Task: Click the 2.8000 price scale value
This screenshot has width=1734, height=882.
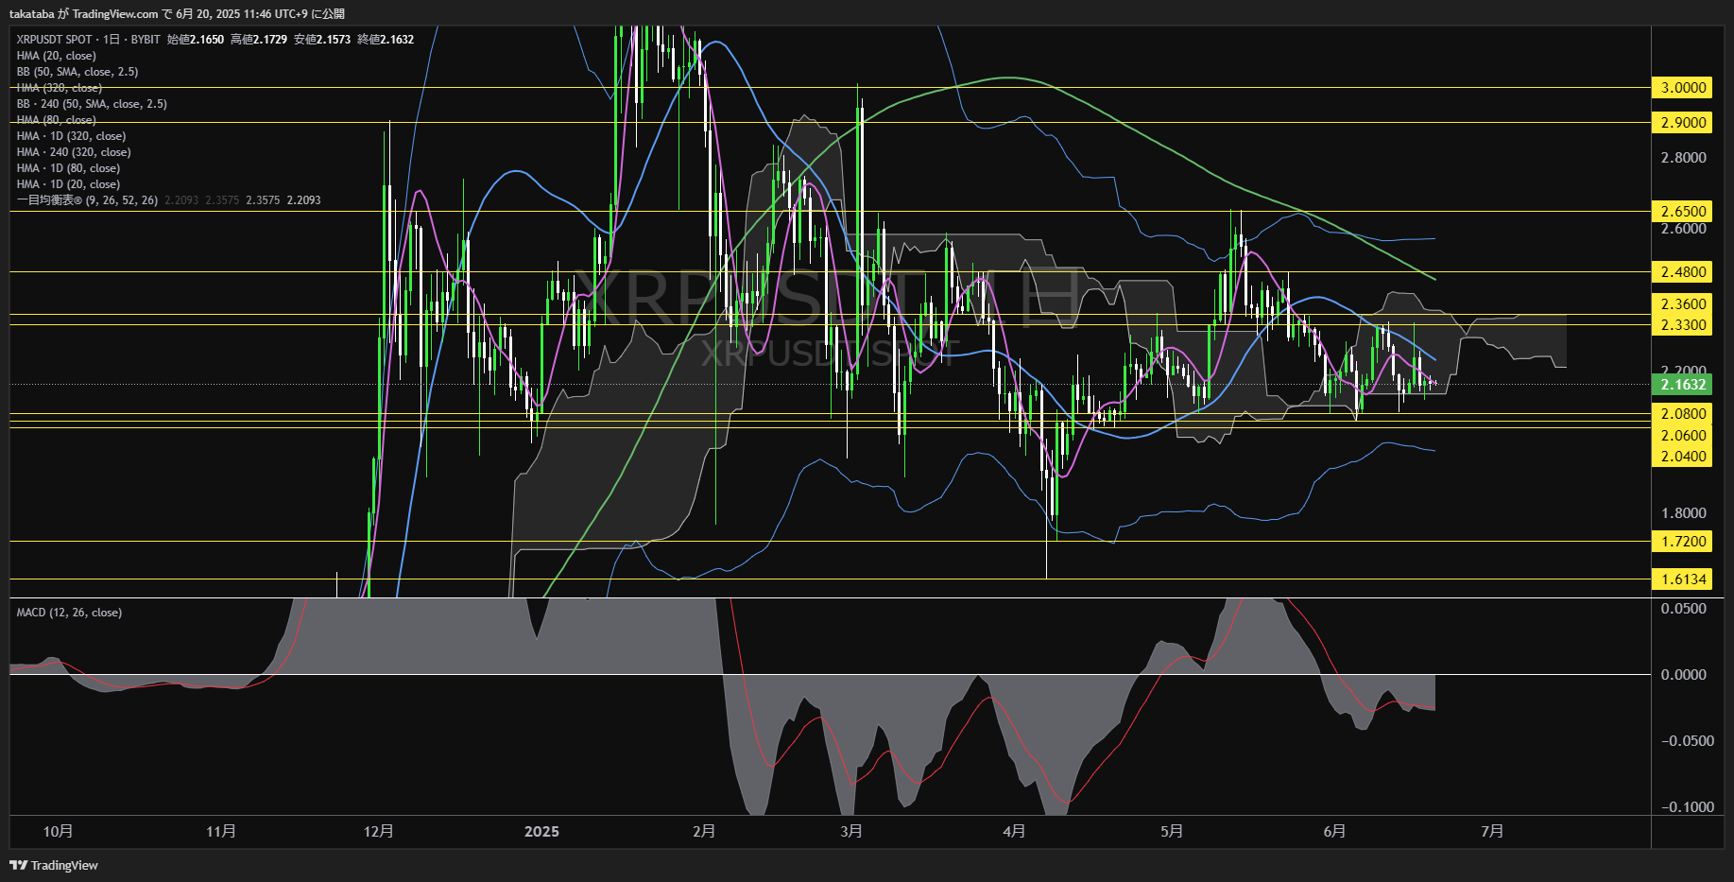Action: click(1683, 158)
